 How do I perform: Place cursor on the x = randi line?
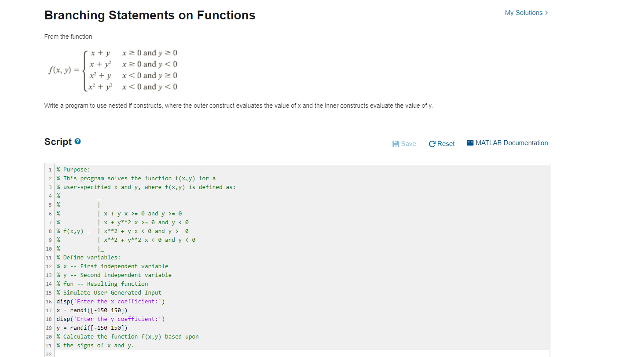pyautogui.click(x=92, y=310)
